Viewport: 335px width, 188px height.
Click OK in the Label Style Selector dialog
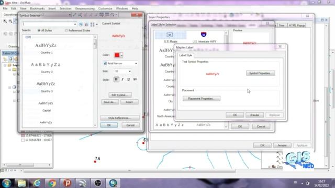click(x=240, y=126)
